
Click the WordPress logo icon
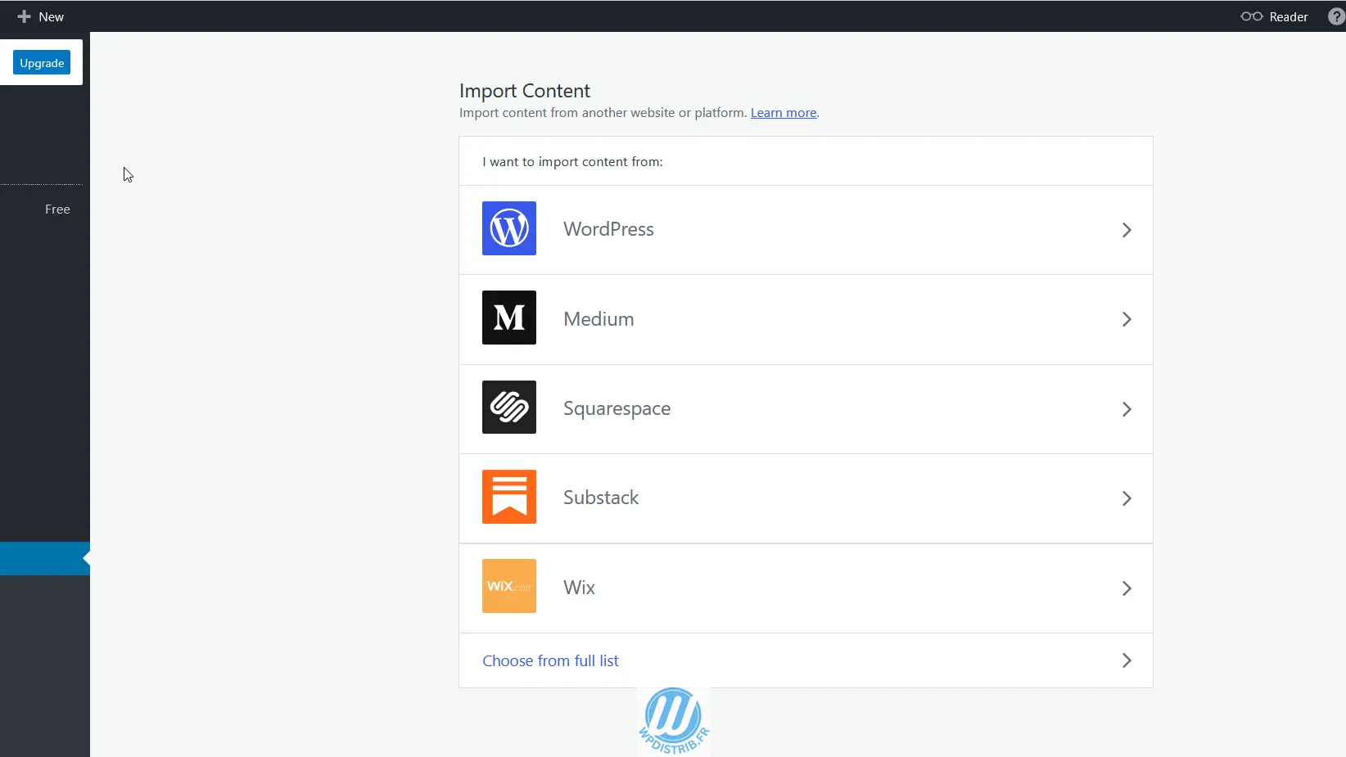[x=509, y=228]
